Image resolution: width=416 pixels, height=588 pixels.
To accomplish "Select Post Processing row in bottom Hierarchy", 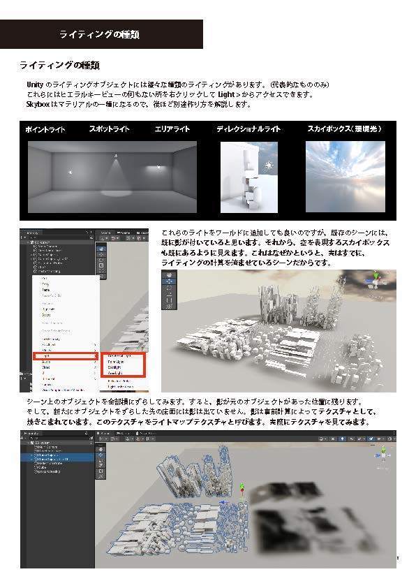I will coord(57,471).
